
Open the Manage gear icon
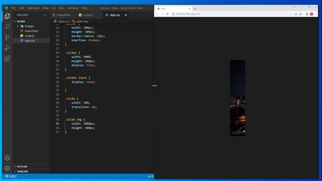pos(7,168)
